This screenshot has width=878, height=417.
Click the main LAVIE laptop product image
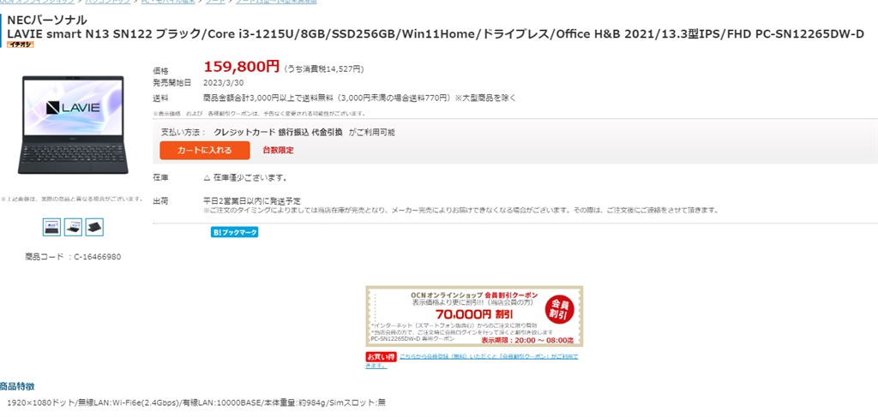point(75,124)
